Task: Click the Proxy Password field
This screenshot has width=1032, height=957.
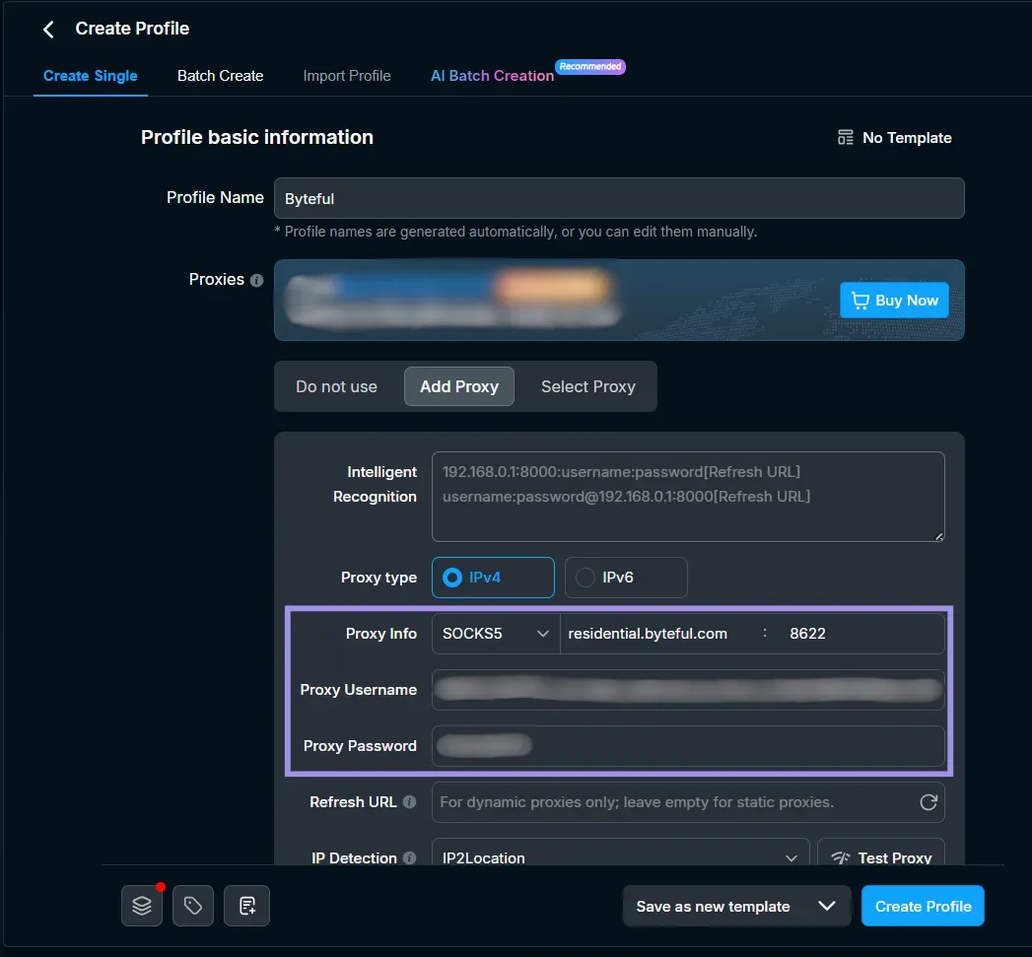Action: pyautogui.click(x=688, y=746)
